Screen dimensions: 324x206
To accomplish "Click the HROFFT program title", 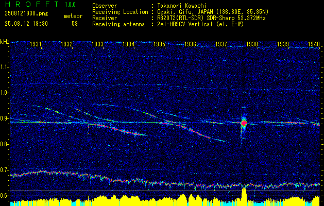I will (32, 4).
